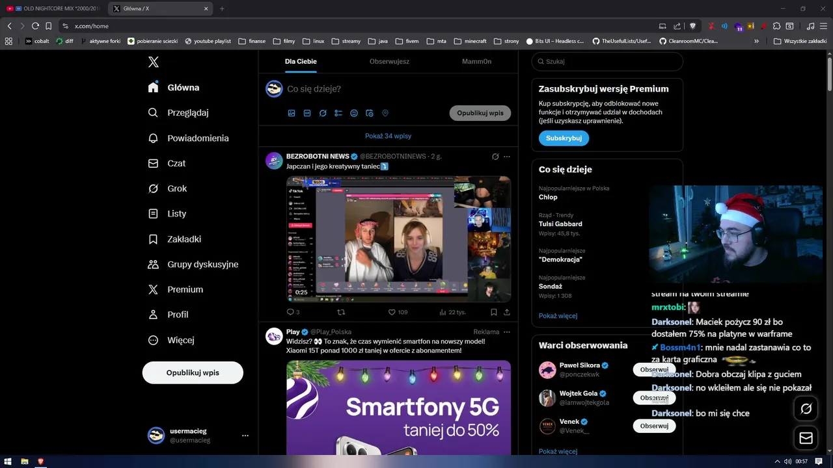The width and height of the screenshot is (833, 468).
Task: Open BEZROBOTNI NEWS profile avatar
Action: 274,161
